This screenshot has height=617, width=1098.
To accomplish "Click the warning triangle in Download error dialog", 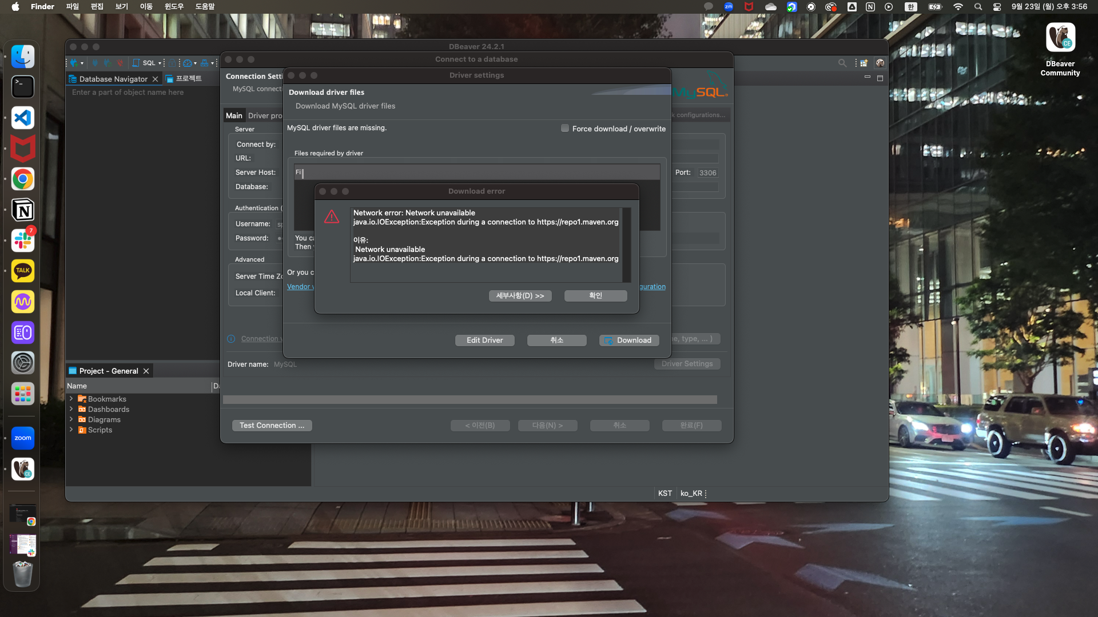I will tap(332, 217).
